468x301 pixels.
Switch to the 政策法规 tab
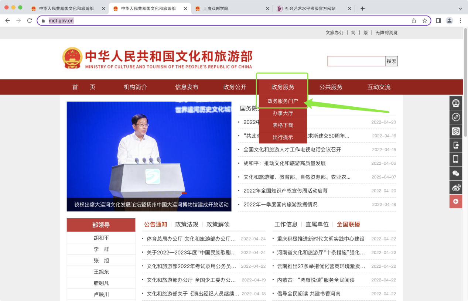[187, 224]
